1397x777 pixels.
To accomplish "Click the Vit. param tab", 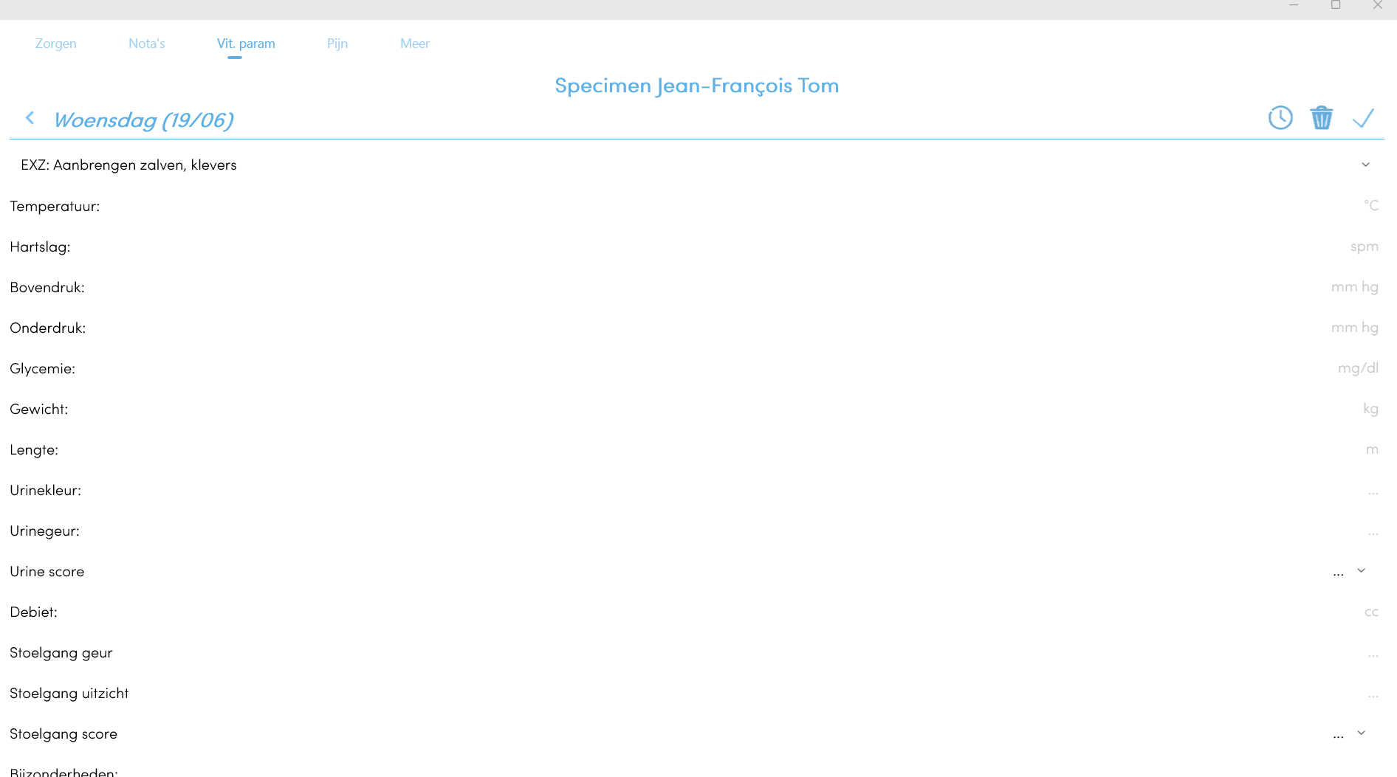I will click(x=246, y=44).
